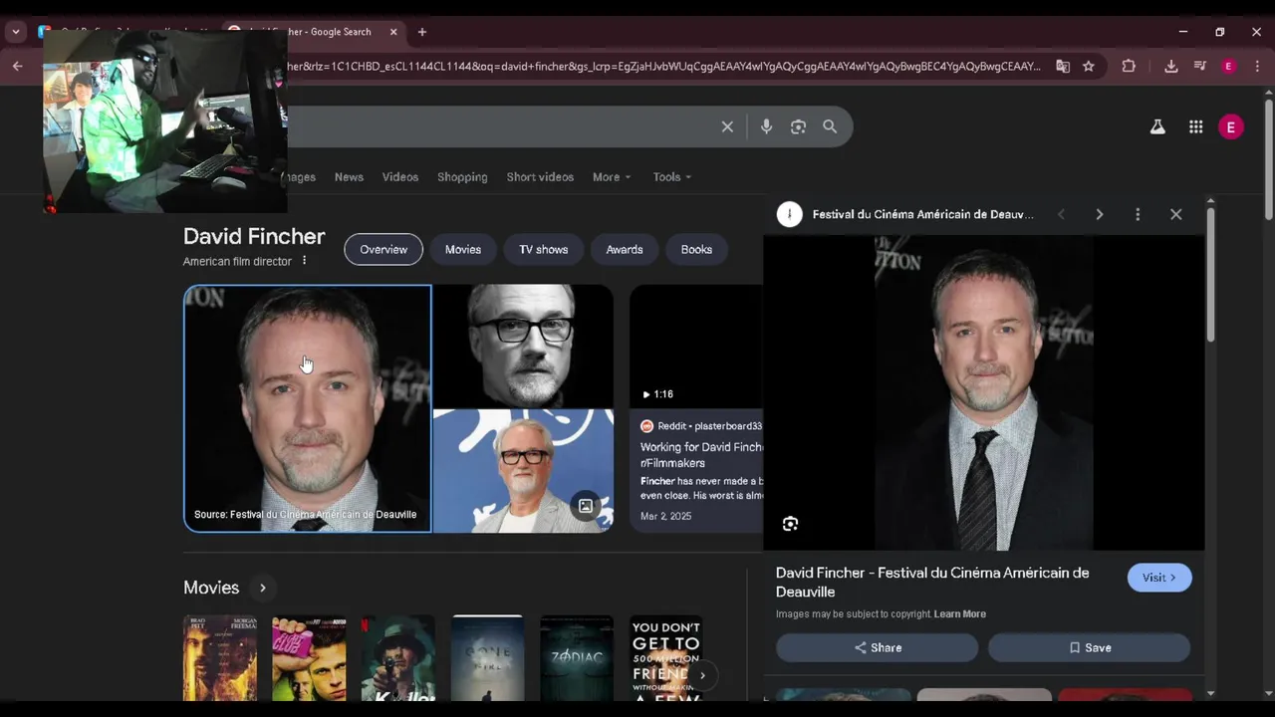This screenshot has height=717, width=1275.
Task: Open the Google apps grid icon
Action: tap(1195, 126)
